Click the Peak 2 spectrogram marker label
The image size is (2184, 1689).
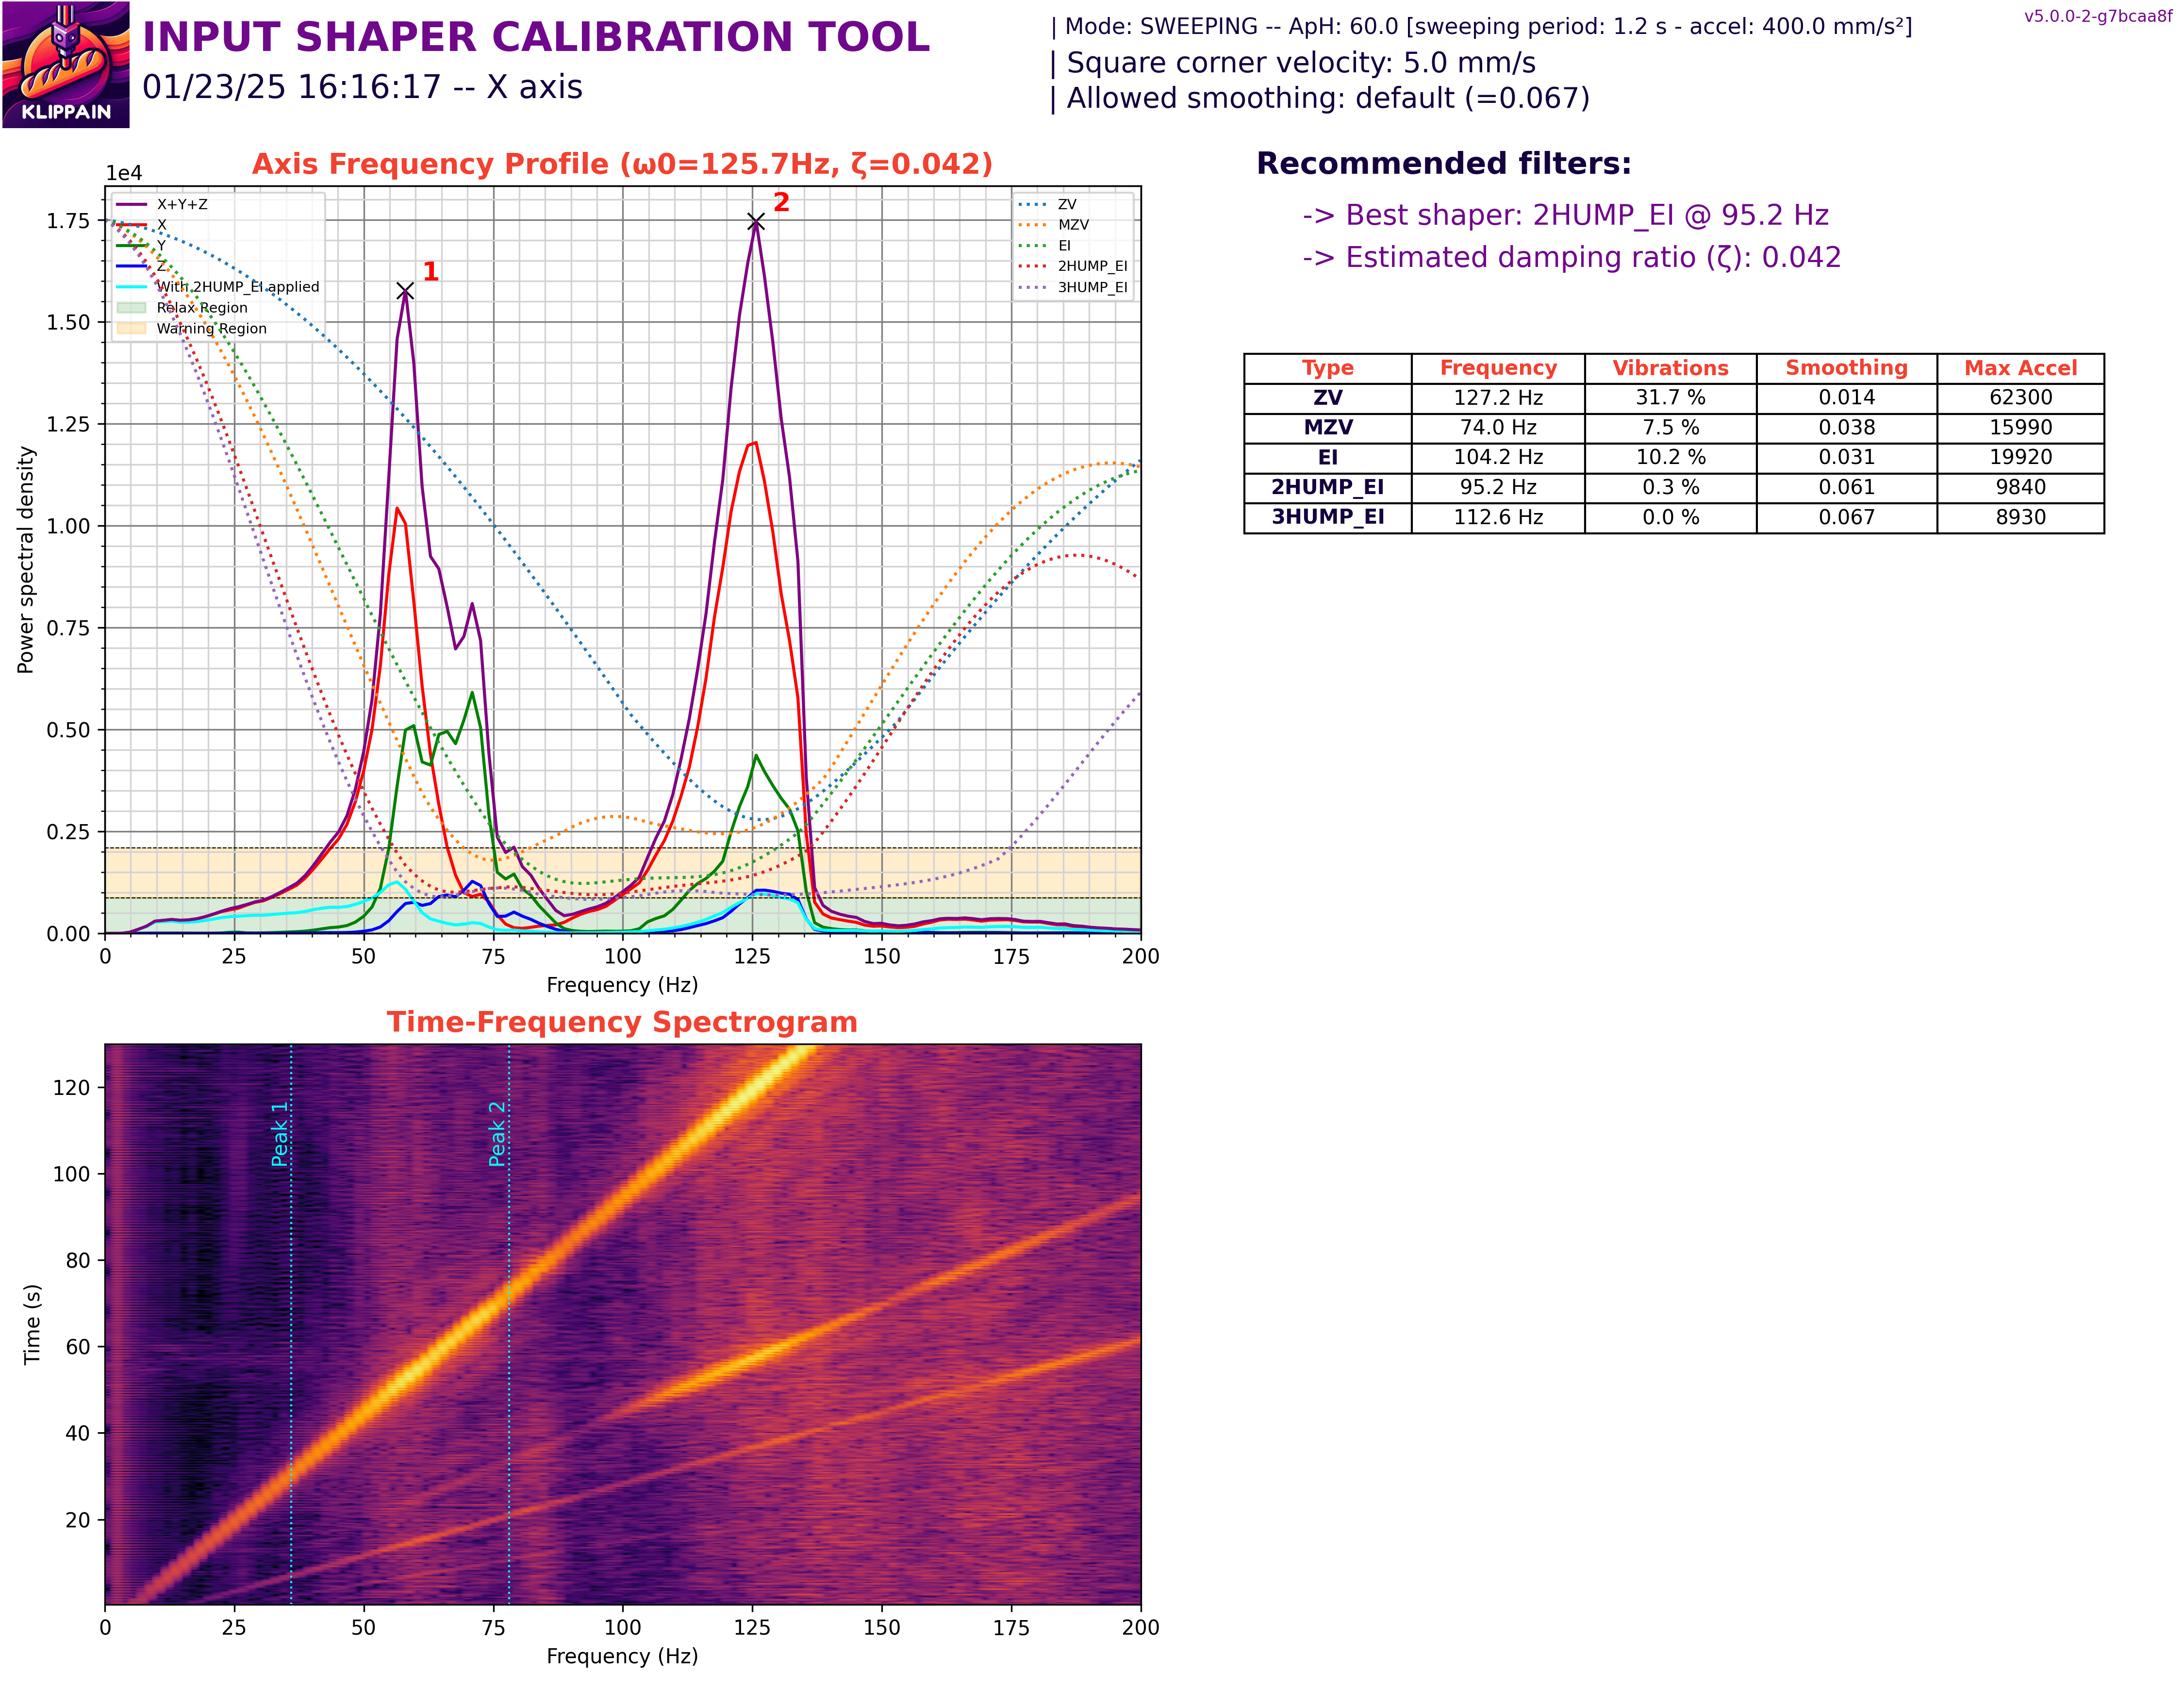click(x=497, y=1134)
